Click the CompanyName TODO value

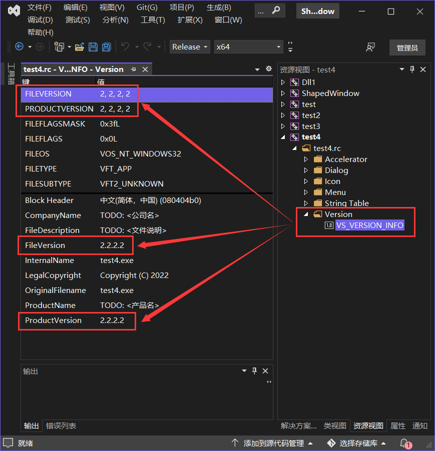(x=130, y=215)
